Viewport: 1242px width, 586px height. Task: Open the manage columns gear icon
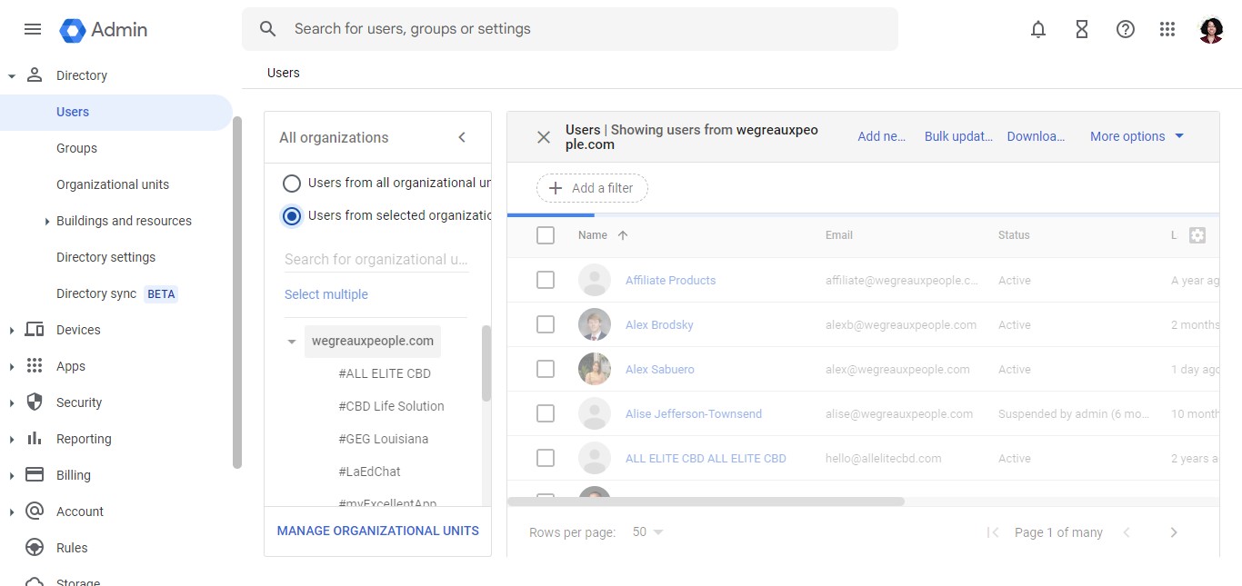click(1197, 235)
